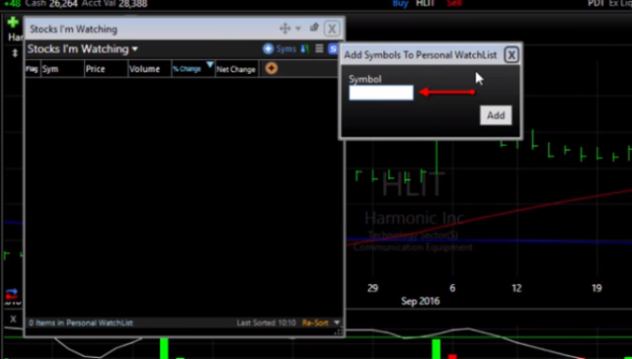The image size is (632, 359).
Task: Click the Flag column header
Action: (x=32, y=69)
